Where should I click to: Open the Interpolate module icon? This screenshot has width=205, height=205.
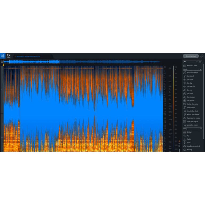pyautogui.click(x=184, y=108)
